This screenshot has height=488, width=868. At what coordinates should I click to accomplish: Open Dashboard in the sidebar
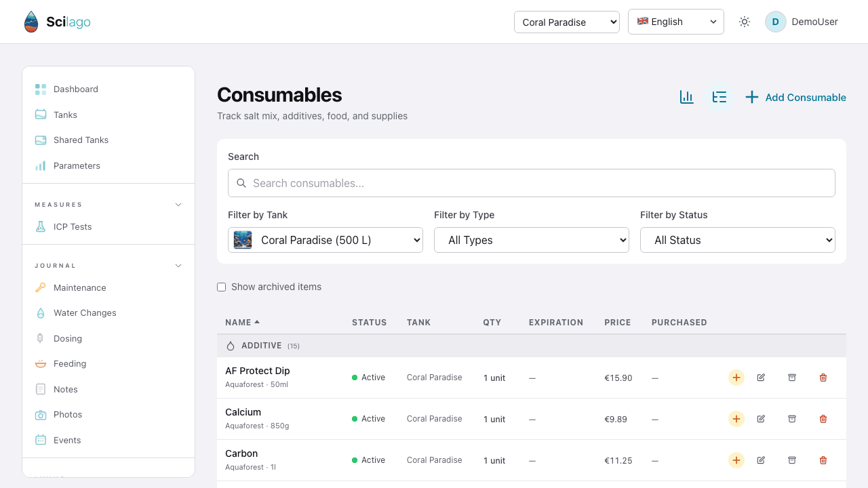click(108, 89)
